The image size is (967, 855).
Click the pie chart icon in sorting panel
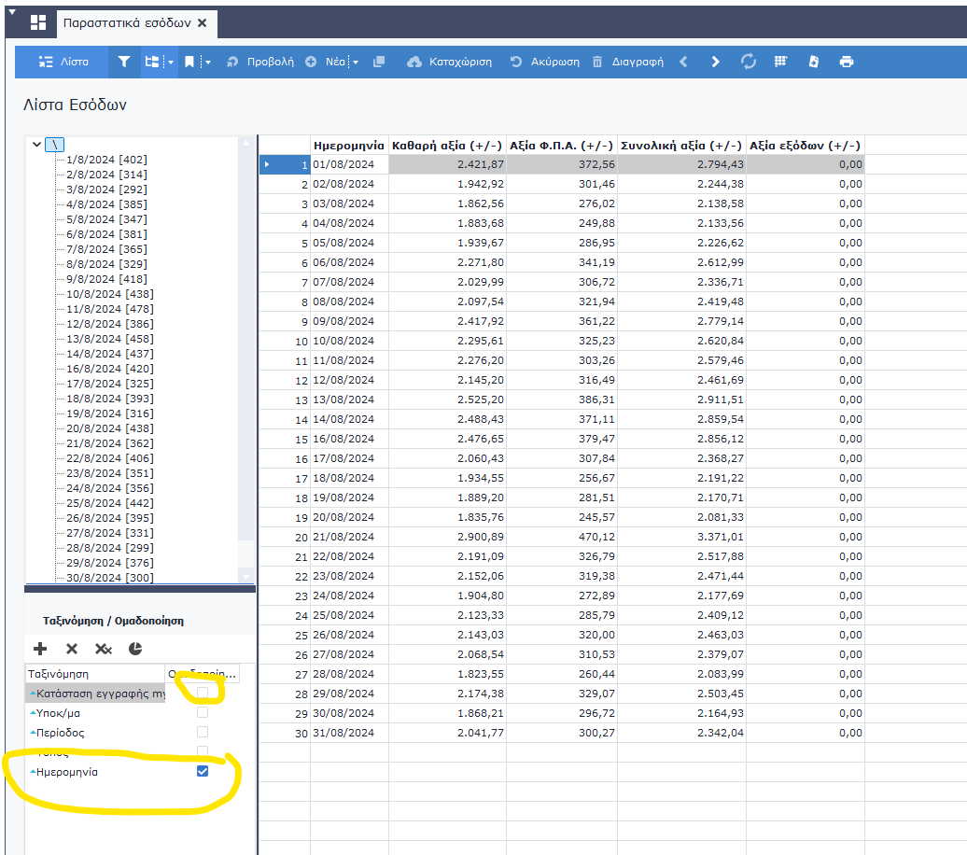tap(135, 649)
